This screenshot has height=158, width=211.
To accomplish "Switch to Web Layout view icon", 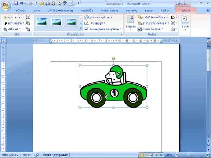I will coord(152,155).
